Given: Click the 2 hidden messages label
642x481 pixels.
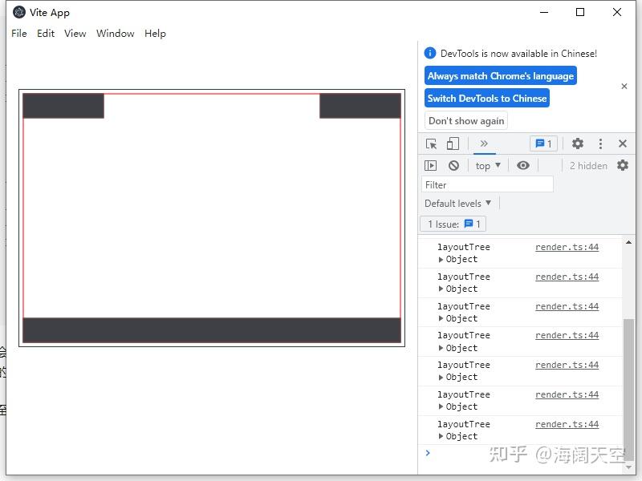Looking at the screenshot, I should 588,166.
